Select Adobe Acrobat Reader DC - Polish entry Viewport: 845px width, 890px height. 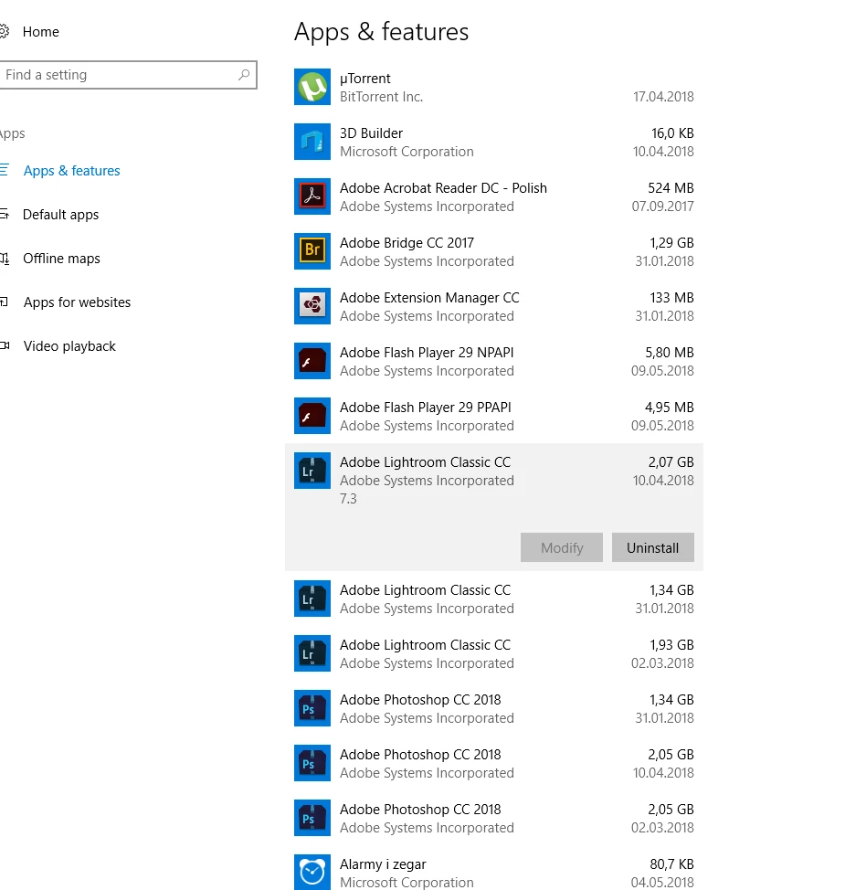pyautogui.click(x=443, y=188)
